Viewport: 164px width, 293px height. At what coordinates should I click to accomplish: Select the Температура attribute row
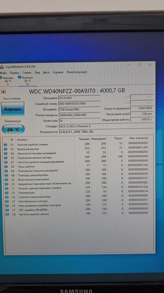pos(78,192)
